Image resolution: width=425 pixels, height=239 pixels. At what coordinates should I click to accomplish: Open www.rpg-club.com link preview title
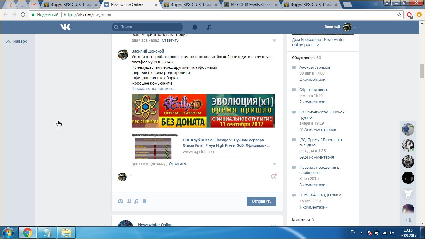(226, 143)
